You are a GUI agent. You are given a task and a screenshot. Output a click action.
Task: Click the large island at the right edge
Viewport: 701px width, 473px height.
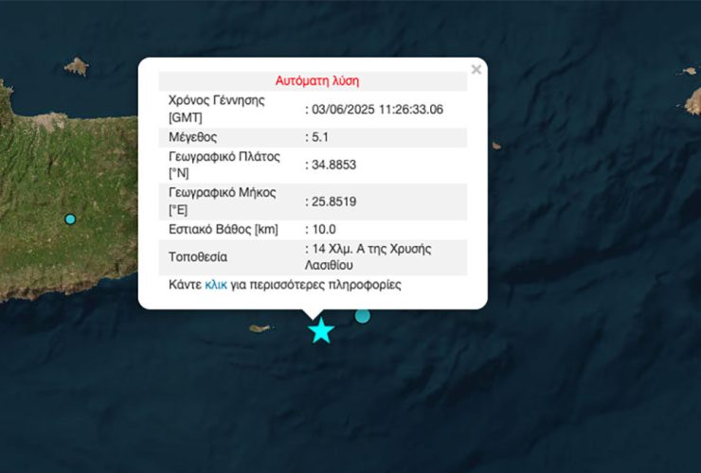[x=692, y=102]
